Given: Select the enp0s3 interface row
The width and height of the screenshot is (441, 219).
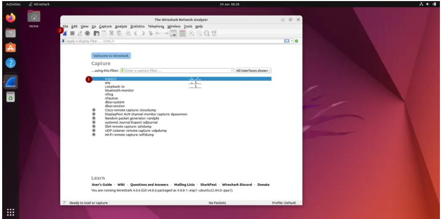Looking at the screenshot, I should click(181, 79).
